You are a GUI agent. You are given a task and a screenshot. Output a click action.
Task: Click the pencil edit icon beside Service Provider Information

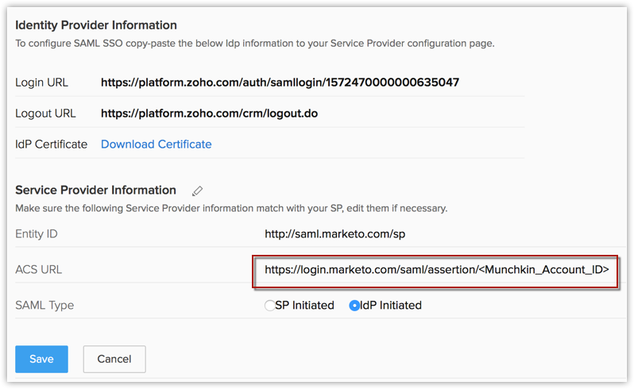198,191
